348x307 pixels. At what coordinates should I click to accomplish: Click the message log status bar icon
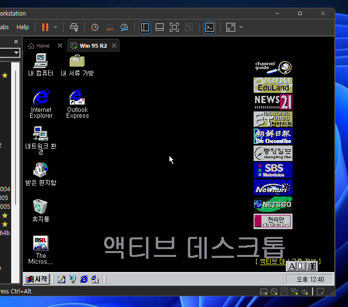click(x=320, y=291)
